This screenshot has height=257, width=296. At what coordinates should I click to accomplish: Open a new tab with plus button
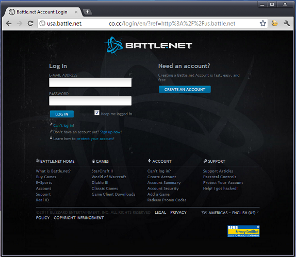[x=87, y=12]
